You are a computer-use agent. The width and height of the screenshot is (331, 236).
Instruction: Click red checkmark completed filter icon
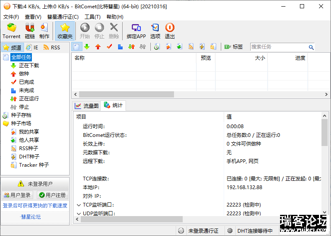pyautogui.click(x=109, y=47)
